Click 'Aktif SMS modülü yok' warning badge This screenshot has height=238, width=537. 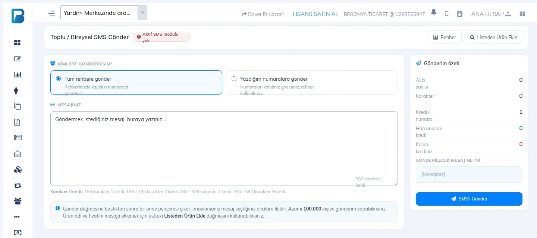pos(161,37)
